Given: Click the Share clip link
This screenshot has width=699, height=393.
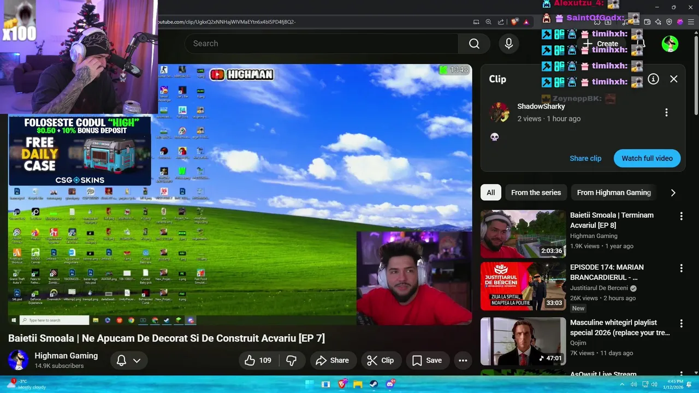Looking at the screenshot, I should pyautogui.click(x=585, y=158).
